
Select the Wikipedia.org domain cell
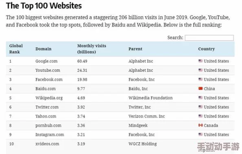pyautogui.click(x=49, y=98)
